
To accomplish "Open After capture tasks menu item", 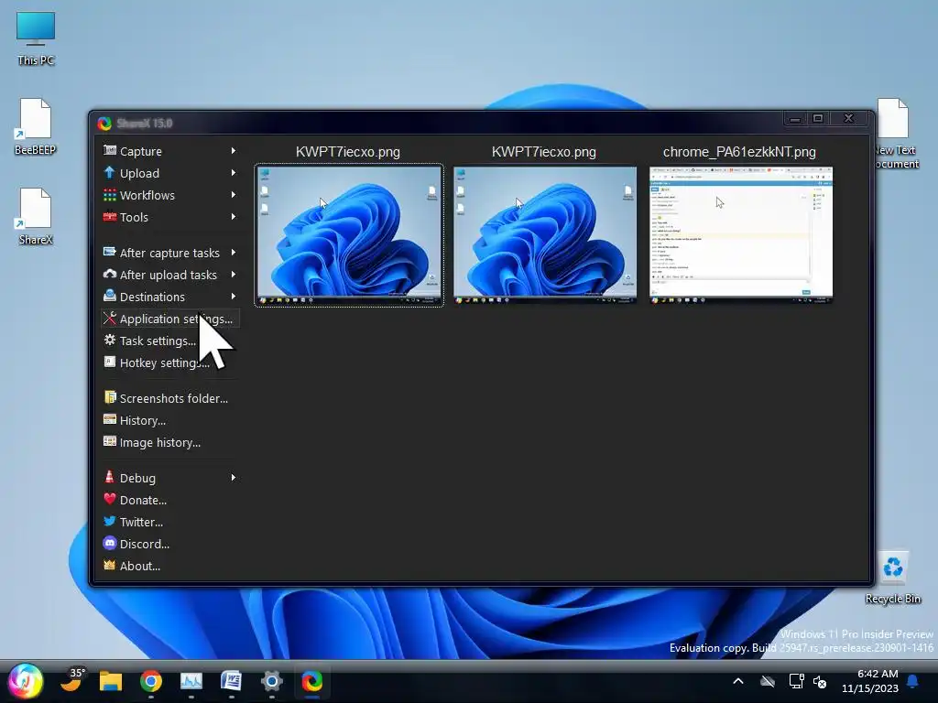I will point(170,253).
